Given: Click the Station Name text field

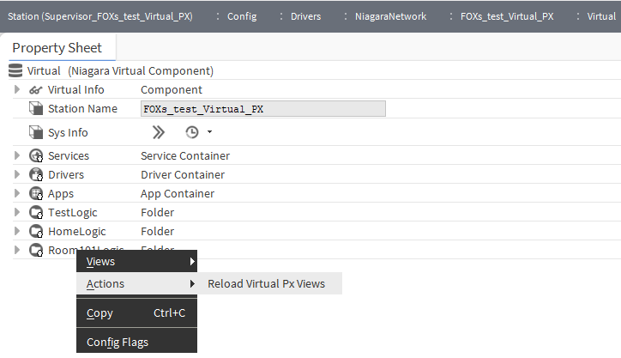Looking at the screenshot, I should (262, 109).
